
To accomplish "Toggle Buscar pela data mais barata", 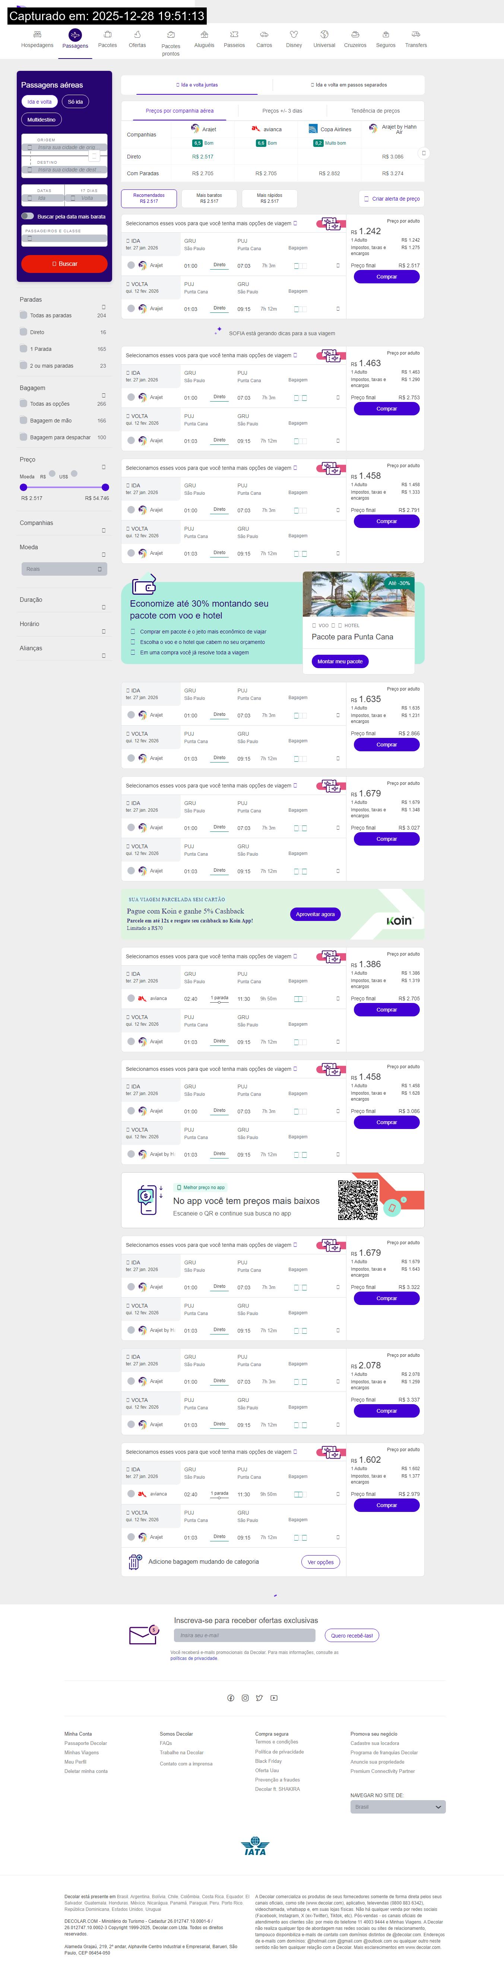I will pos(28,216).
